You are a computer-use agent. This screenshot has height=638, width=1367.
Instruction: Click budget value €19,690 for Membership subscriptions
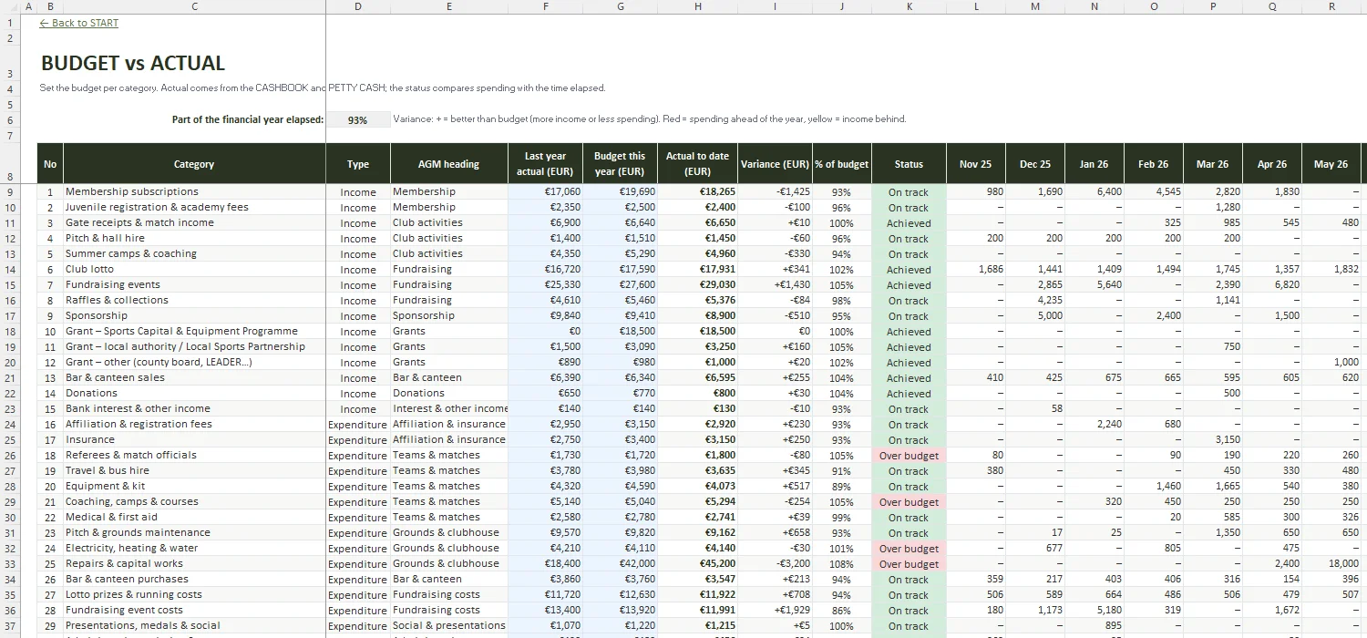click(620, 191)
